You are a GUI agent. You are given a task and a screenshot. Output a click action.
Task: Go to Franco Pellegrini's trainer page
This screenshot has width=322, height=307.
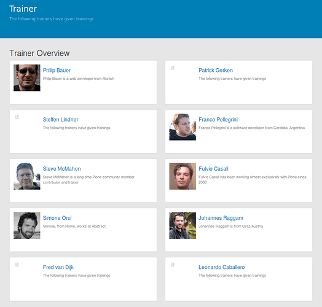point(218,120)
